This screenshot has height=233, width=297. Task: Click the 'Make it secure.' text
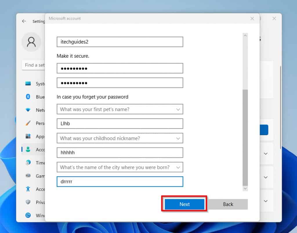(73, 56)
